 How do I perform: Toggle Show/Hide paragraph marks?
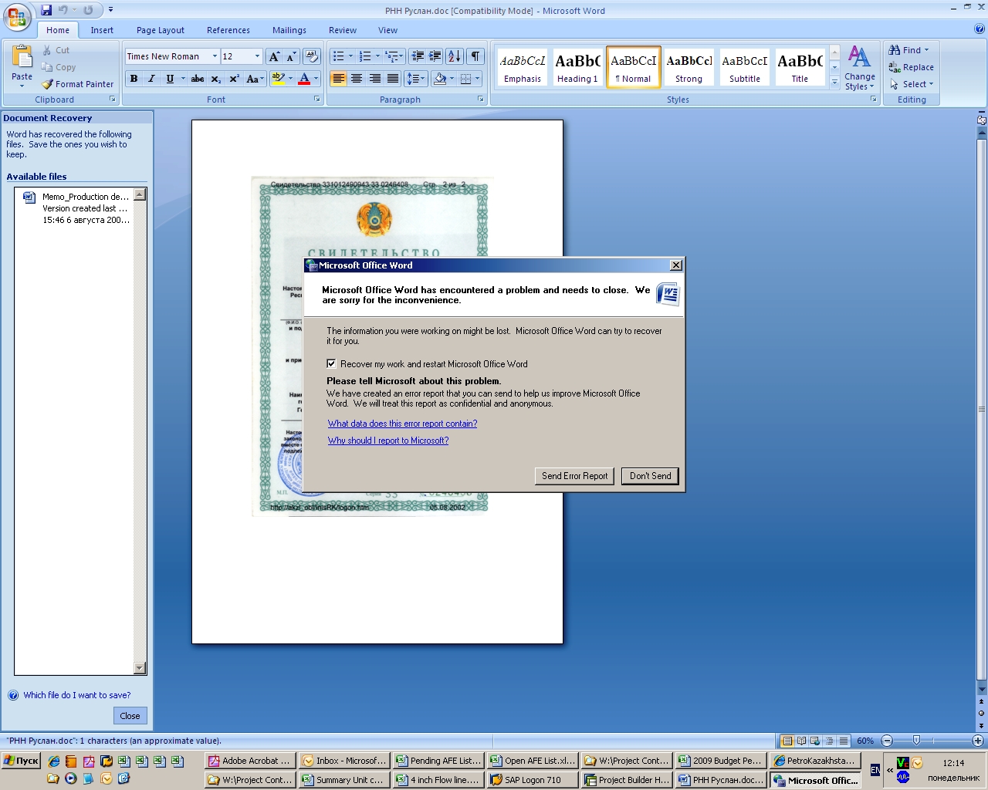[x=475, y=56]
